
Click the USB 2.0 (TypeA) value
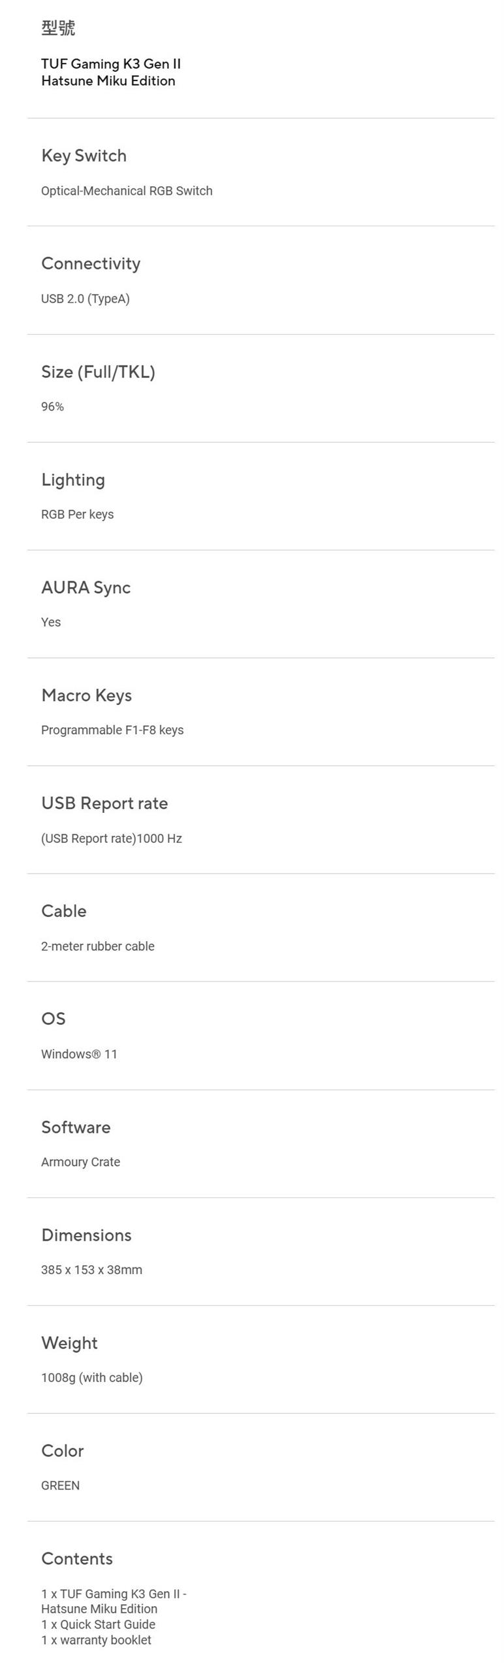point(85,299)
